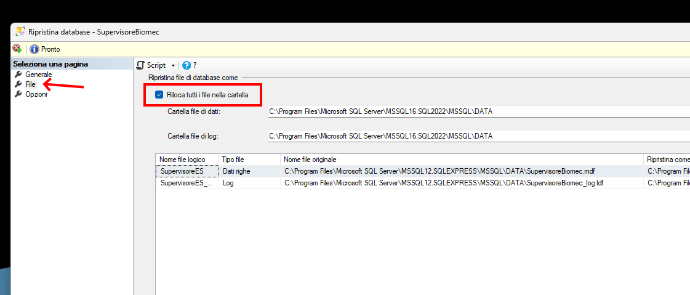Screen dimensions: 690x295
Task: Click the Ripristina database window title icon
Action: point(20,32)
